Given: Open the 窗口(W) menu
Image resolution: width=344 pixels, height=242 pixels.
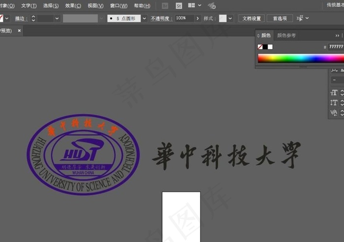Looking at the screenshot, I should coord(119,6).
